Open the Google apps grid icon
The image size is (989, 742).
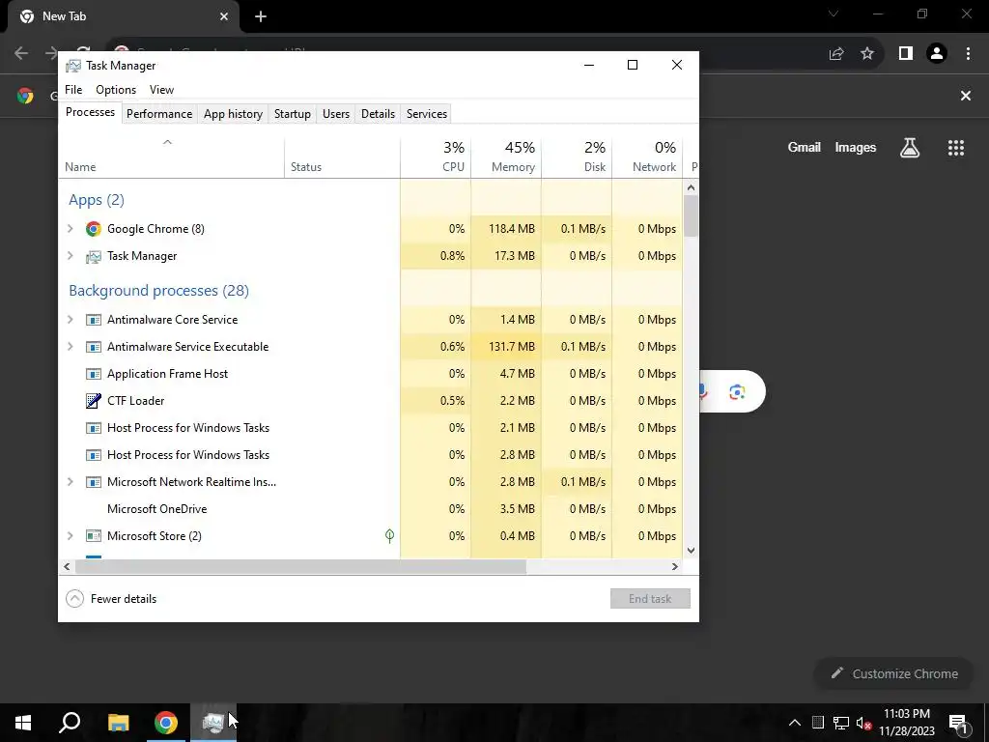coord(956,148)
